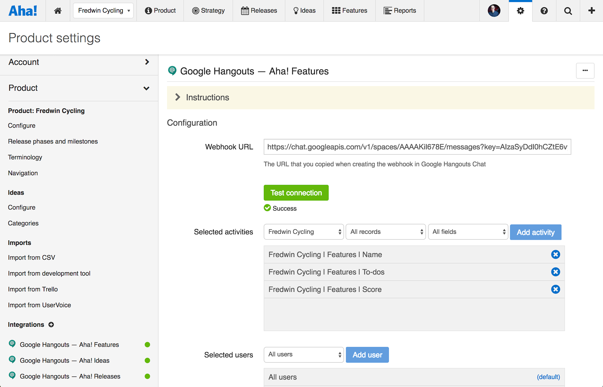603x387 pixels.
Task: Remove the Features To-dos activity
Action: (x=555, y=272)
